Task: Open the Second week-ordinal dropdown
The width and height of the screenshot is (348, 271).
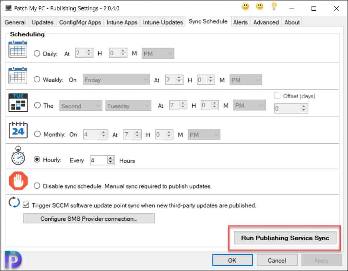Action: [81, 105]
